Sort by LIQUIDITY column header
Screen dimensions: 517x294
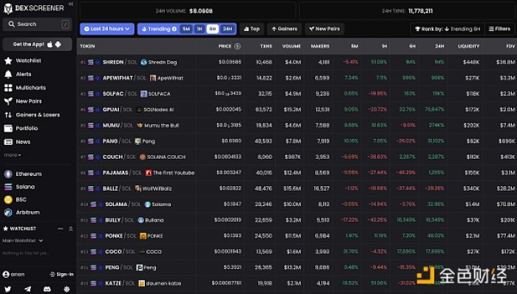[x=468, y=46]
